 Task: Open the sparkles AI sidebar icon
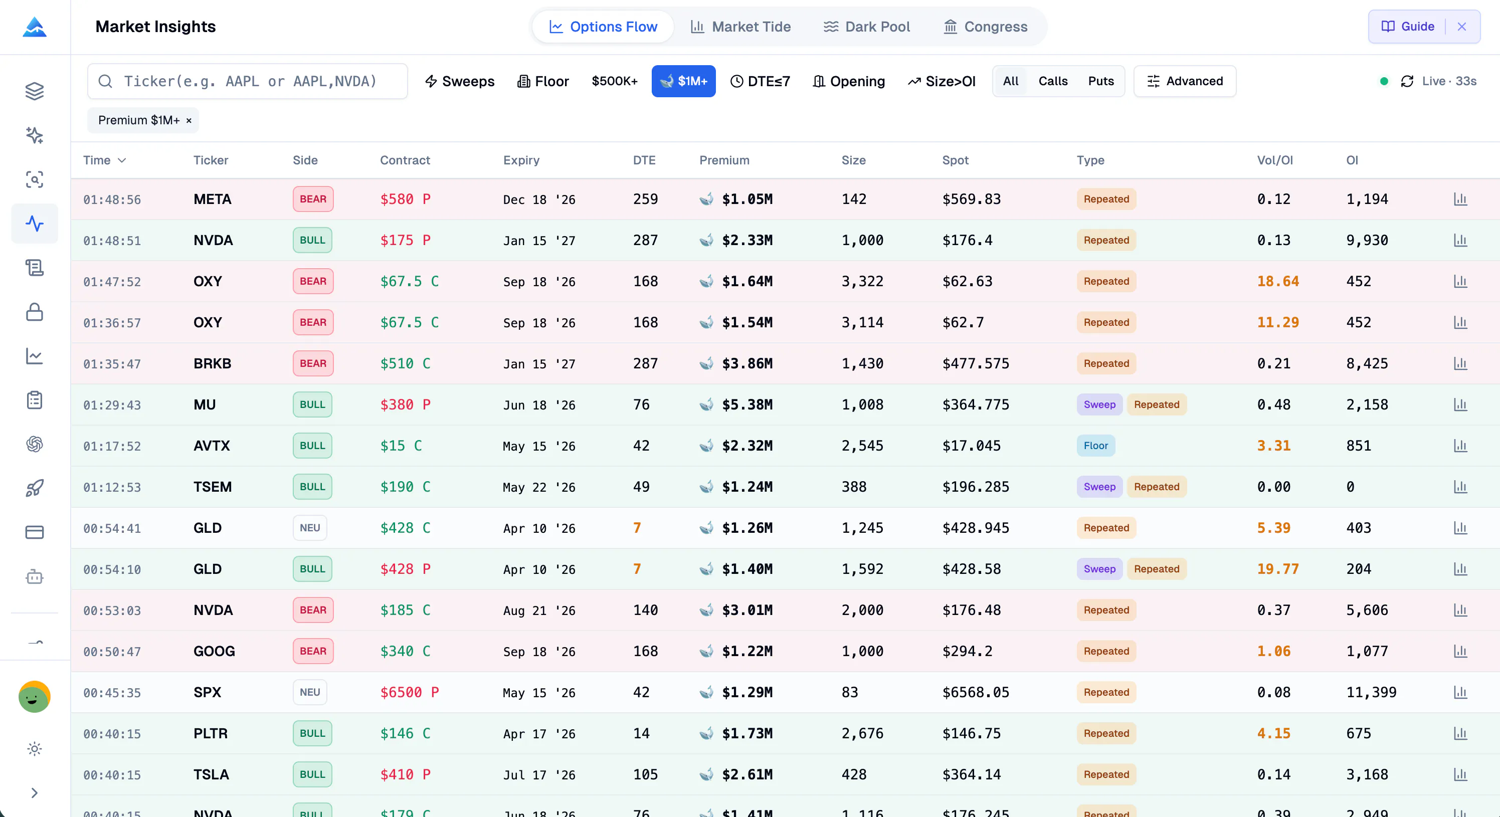tap(35, 135)
